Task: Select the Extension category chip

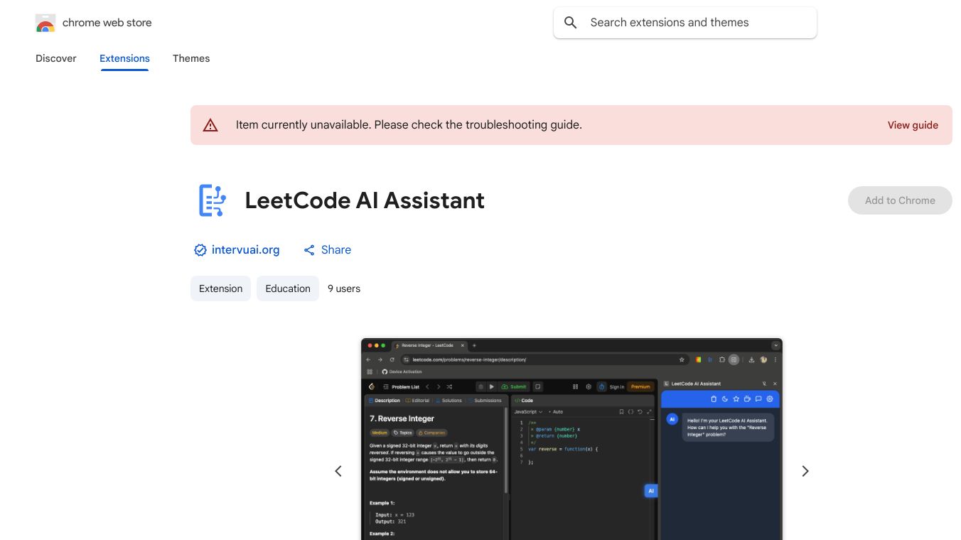Action: pos(220,288)
